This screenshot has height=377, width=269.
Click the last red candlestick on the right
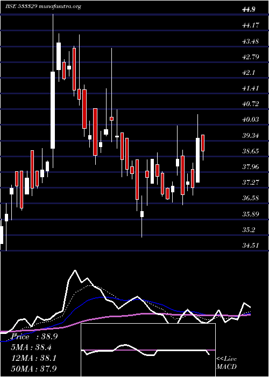click(203, 143)
